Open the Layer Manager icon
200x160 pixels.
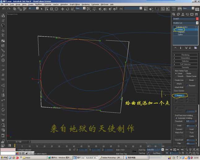(157, 9)
